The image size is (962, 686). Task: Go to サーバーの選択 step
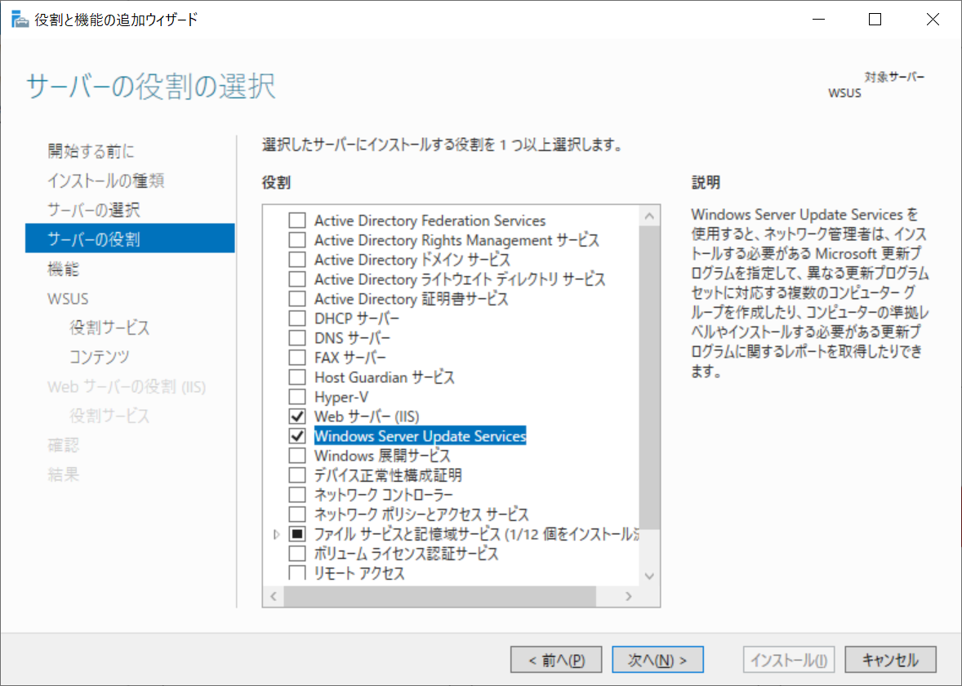click(x=94, y=210)
